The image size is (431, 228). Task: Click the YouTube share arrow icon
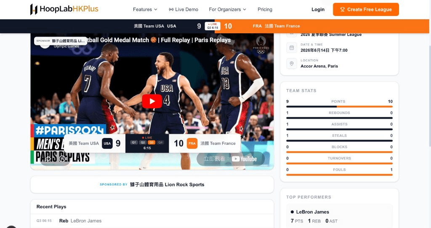48,159
